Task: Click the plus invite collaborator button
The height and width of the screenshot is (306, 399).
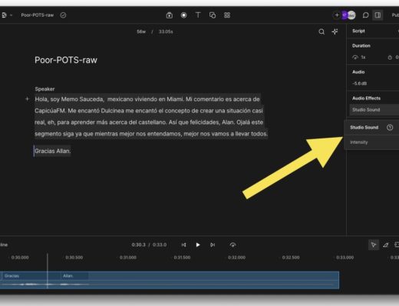Action: [337, 15]
